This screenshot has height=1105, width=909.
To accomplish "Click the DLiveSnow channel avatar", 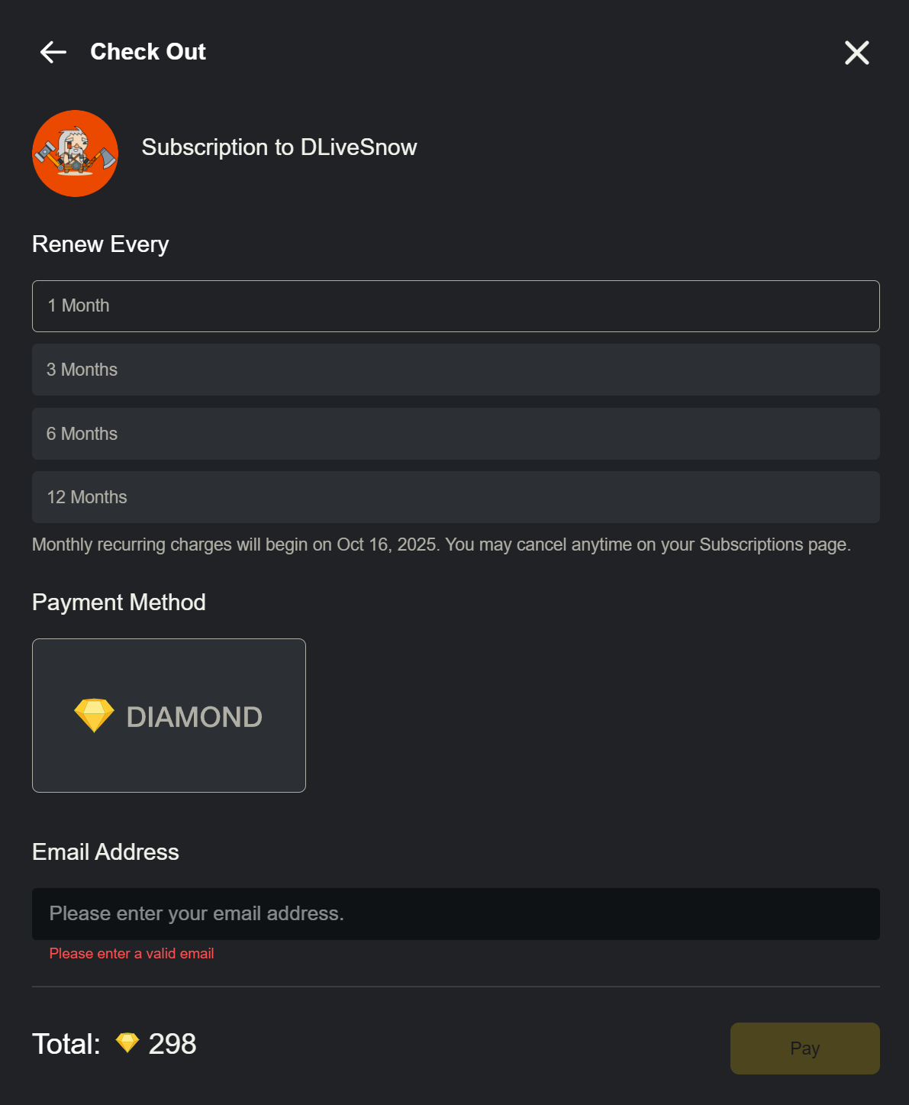I will 75,153.
